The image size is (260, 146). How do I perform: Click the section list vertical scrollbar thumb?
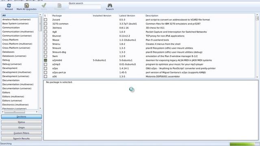pos(40,24)
